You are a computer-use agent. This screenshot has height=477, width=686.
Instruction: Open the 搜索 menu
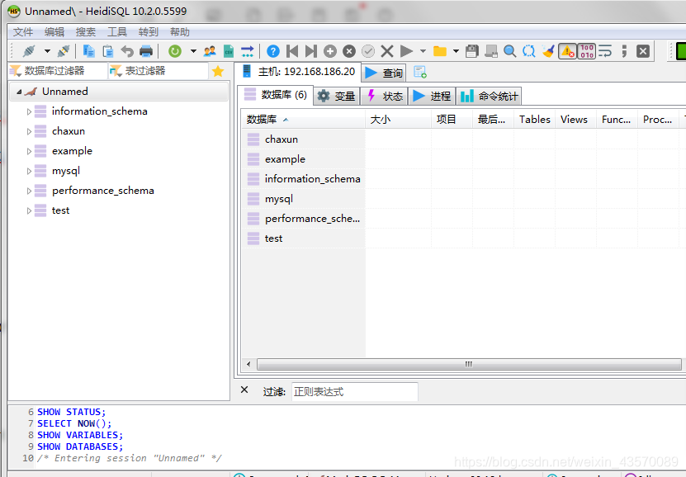tap(86, 32)
